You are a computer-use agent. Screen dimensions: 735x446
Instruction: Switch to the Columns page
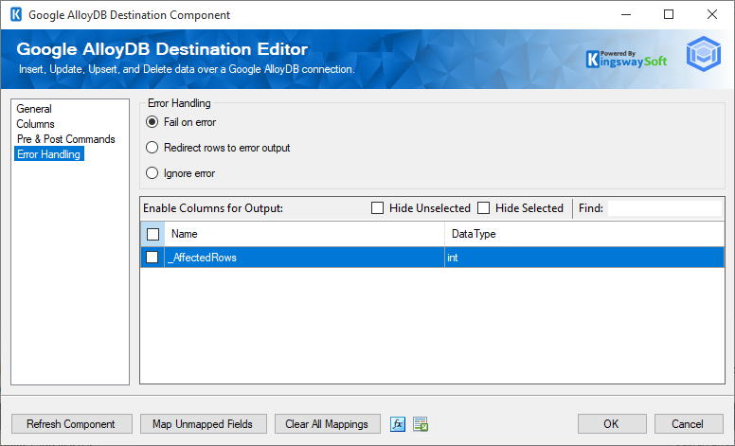tap(36, 124)
